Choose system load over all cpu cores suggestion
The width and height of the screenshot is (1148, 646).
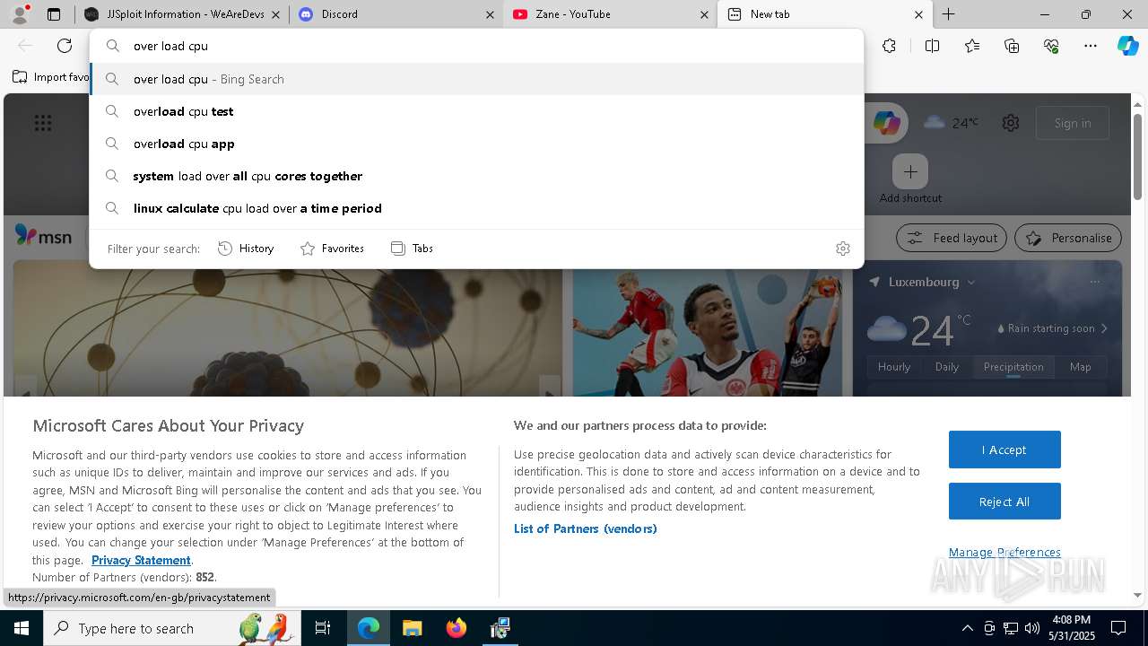[x=476, y=176]
